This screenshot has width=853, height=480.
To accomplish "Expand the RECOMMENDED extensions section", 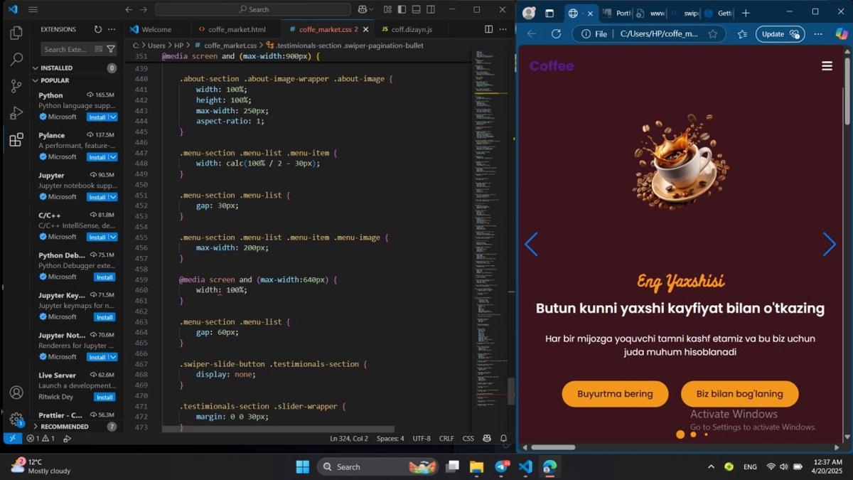I will click(x=36, y=427).
